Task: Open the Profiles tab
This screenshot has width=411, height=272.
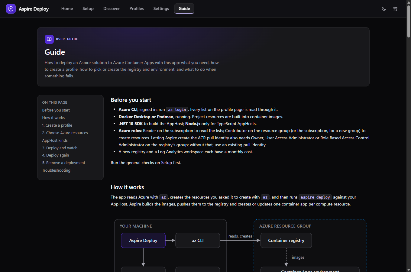Action: point(137,8)
